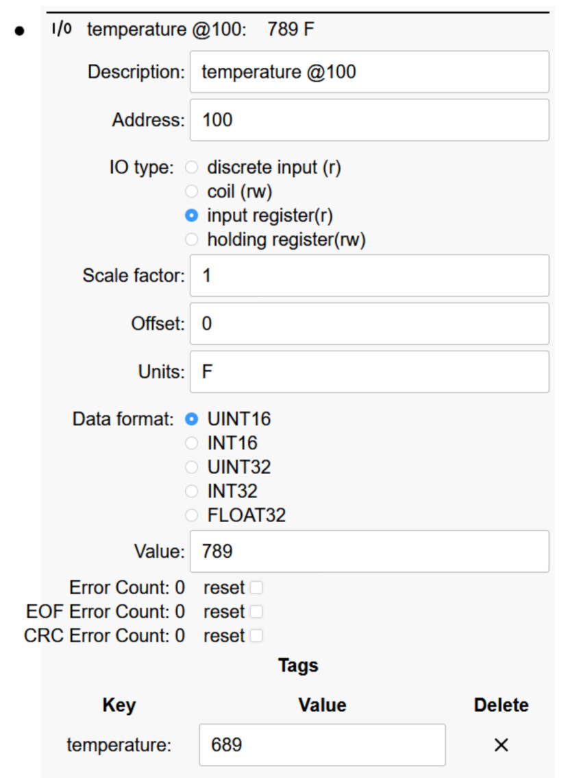Screen dimensions: 568x778
Task: Choose input register(r) IO type
Action: click(193, 215)
